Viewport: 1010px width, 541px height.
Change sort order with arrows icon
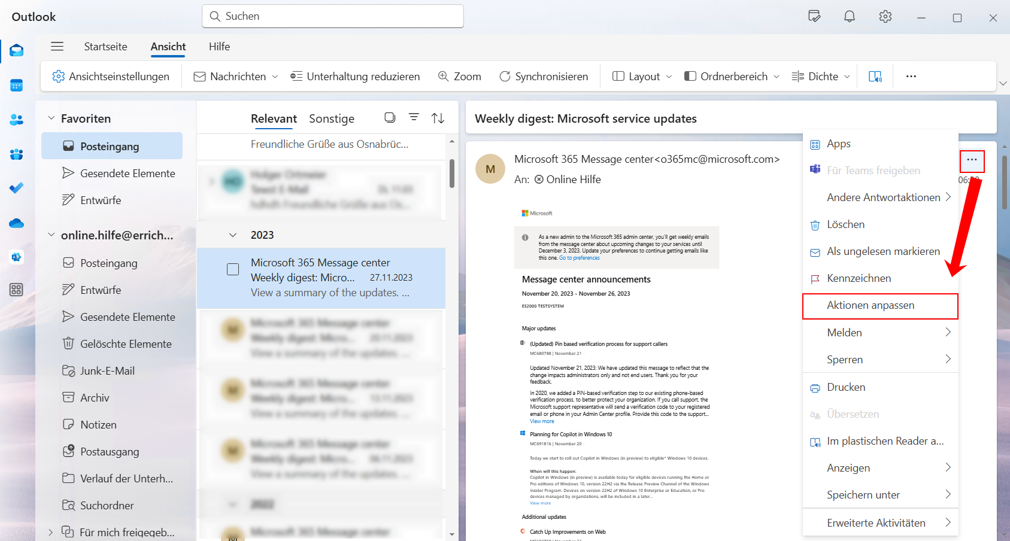click(x=438, y=118)
